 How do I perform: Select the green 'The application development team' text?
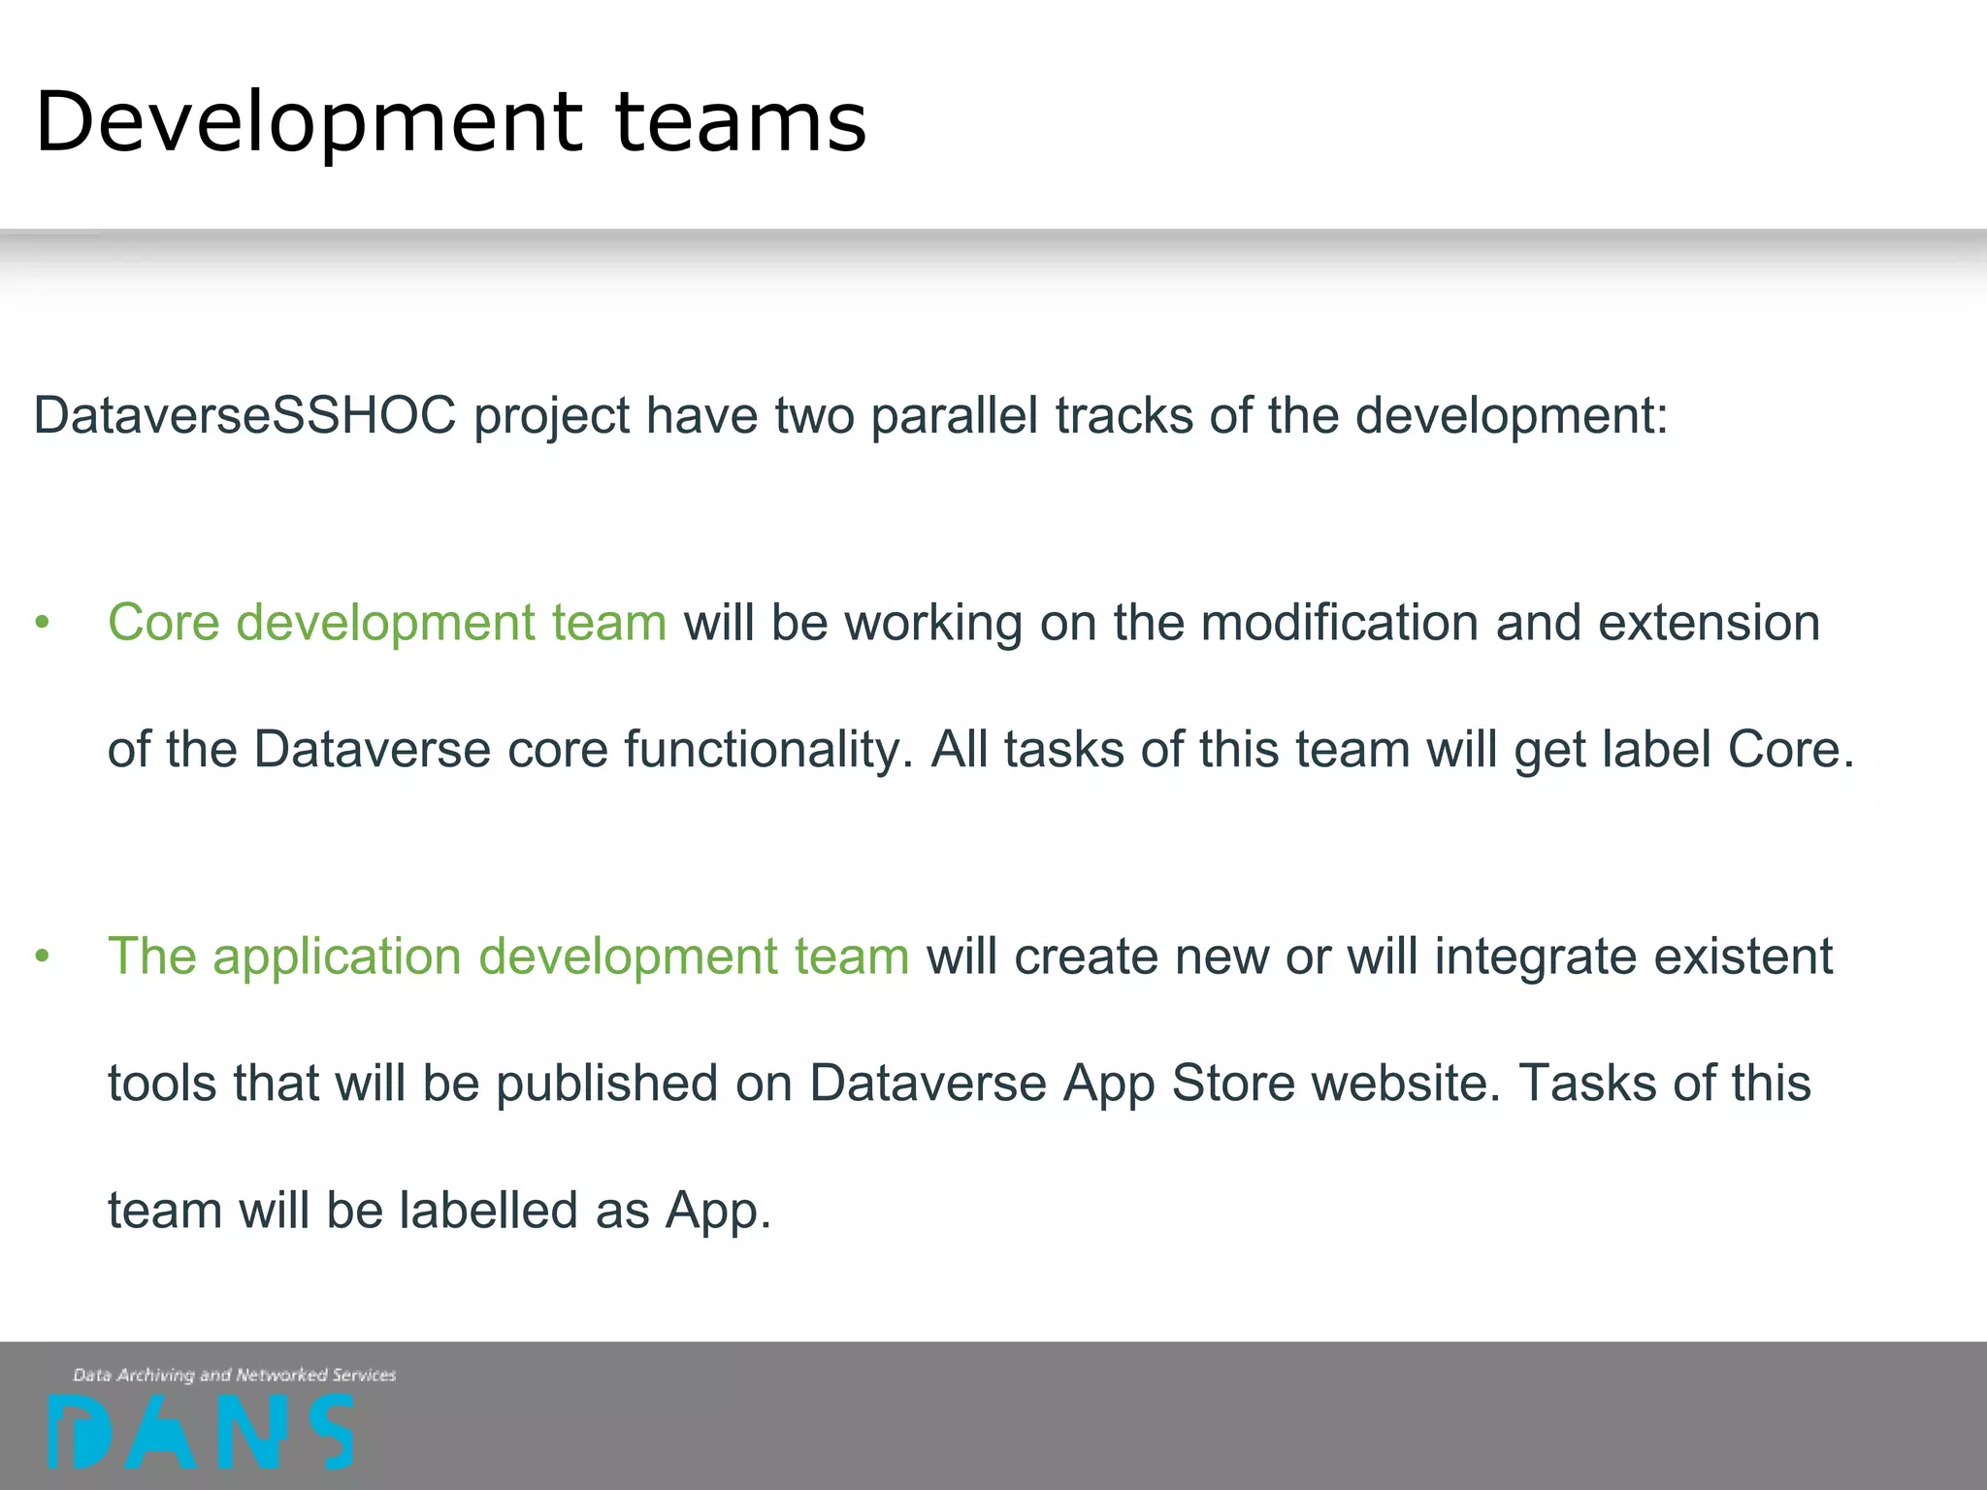(508, 956)
